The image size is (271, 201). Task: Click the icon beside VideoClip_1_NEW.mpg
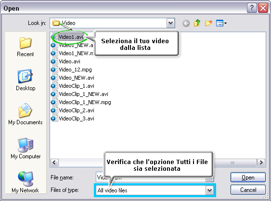pos(54,102)
